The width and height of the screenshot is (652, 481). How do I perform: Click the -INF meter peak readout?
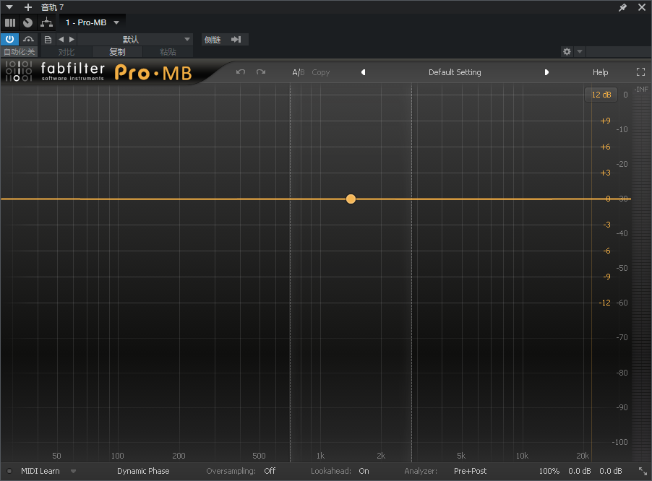coord(641,90)
